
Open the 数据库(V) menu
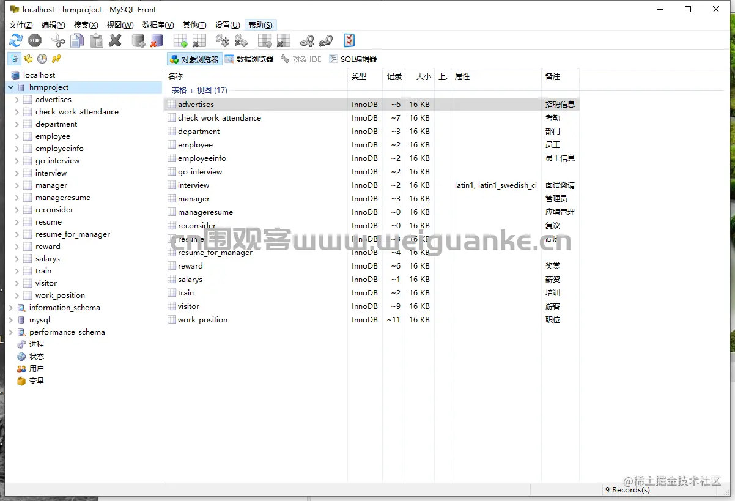tap(158, 25)
